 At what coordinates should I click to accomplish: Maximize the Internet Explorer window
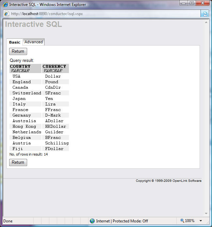click(x=191, y=3)
